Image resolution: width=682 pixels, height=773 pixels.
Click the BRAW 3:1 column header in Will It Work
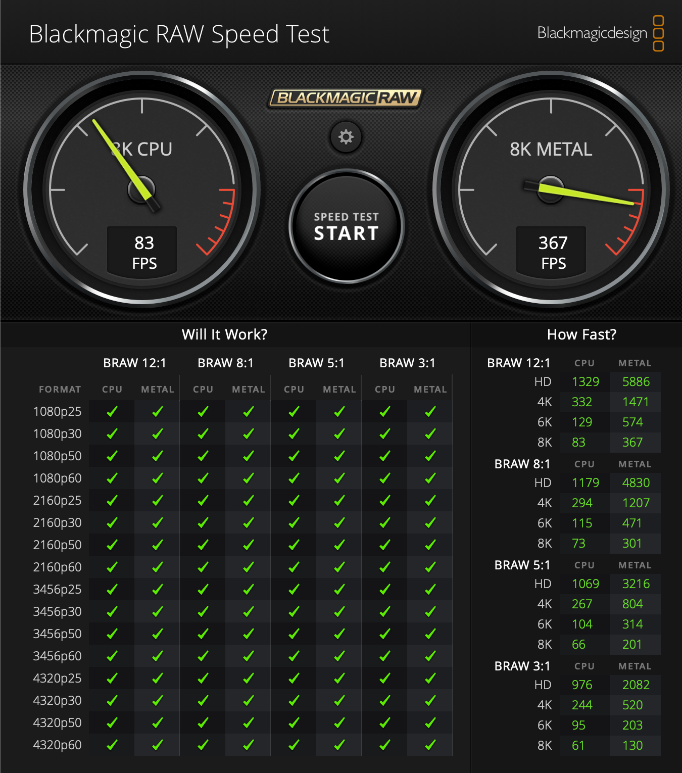pos(407,363)
